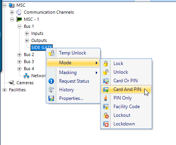
Task: Select the Cameras tree item
Action: tap(25, 83)
